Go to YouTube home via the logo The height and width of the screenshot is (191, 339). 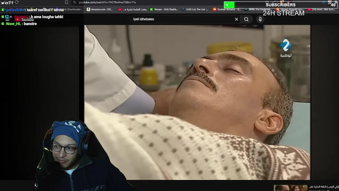tap(24, 19)
